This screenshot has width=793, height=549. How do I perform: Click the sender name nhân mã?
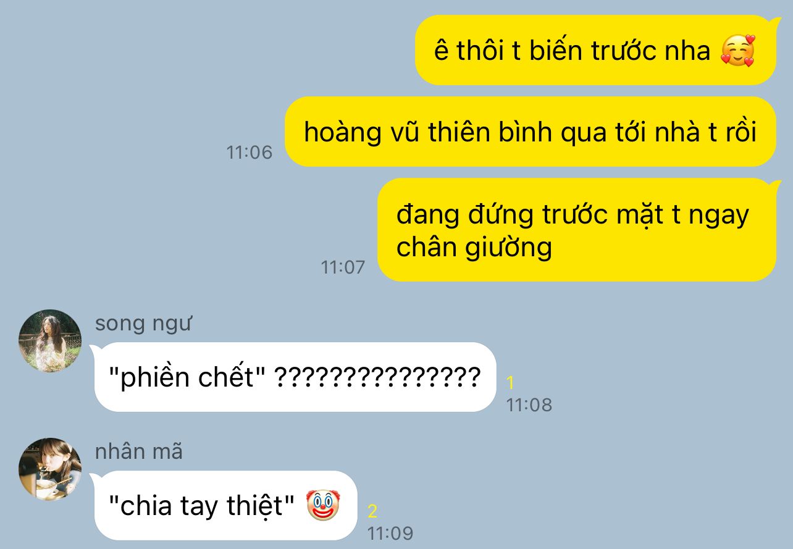[139, 451]
